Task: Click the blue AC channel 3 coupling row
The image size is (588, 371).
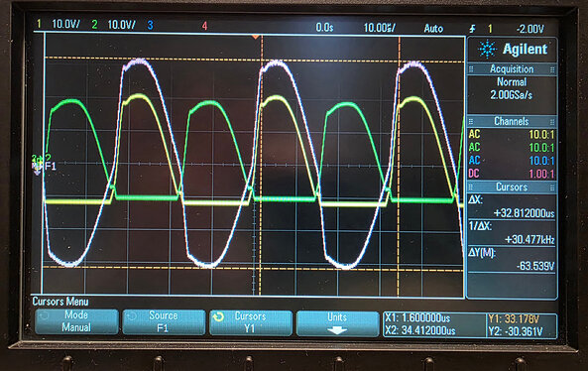Action: (x=512, y=161)
